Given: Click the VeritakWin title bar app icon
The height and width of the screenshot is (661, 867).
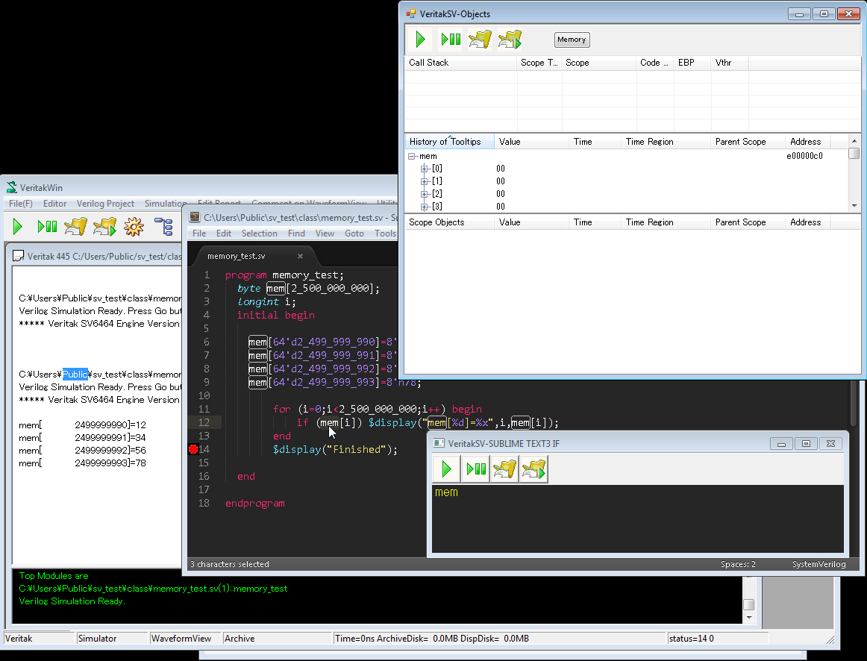Looking at the screenshot, I should coord(12,188).
